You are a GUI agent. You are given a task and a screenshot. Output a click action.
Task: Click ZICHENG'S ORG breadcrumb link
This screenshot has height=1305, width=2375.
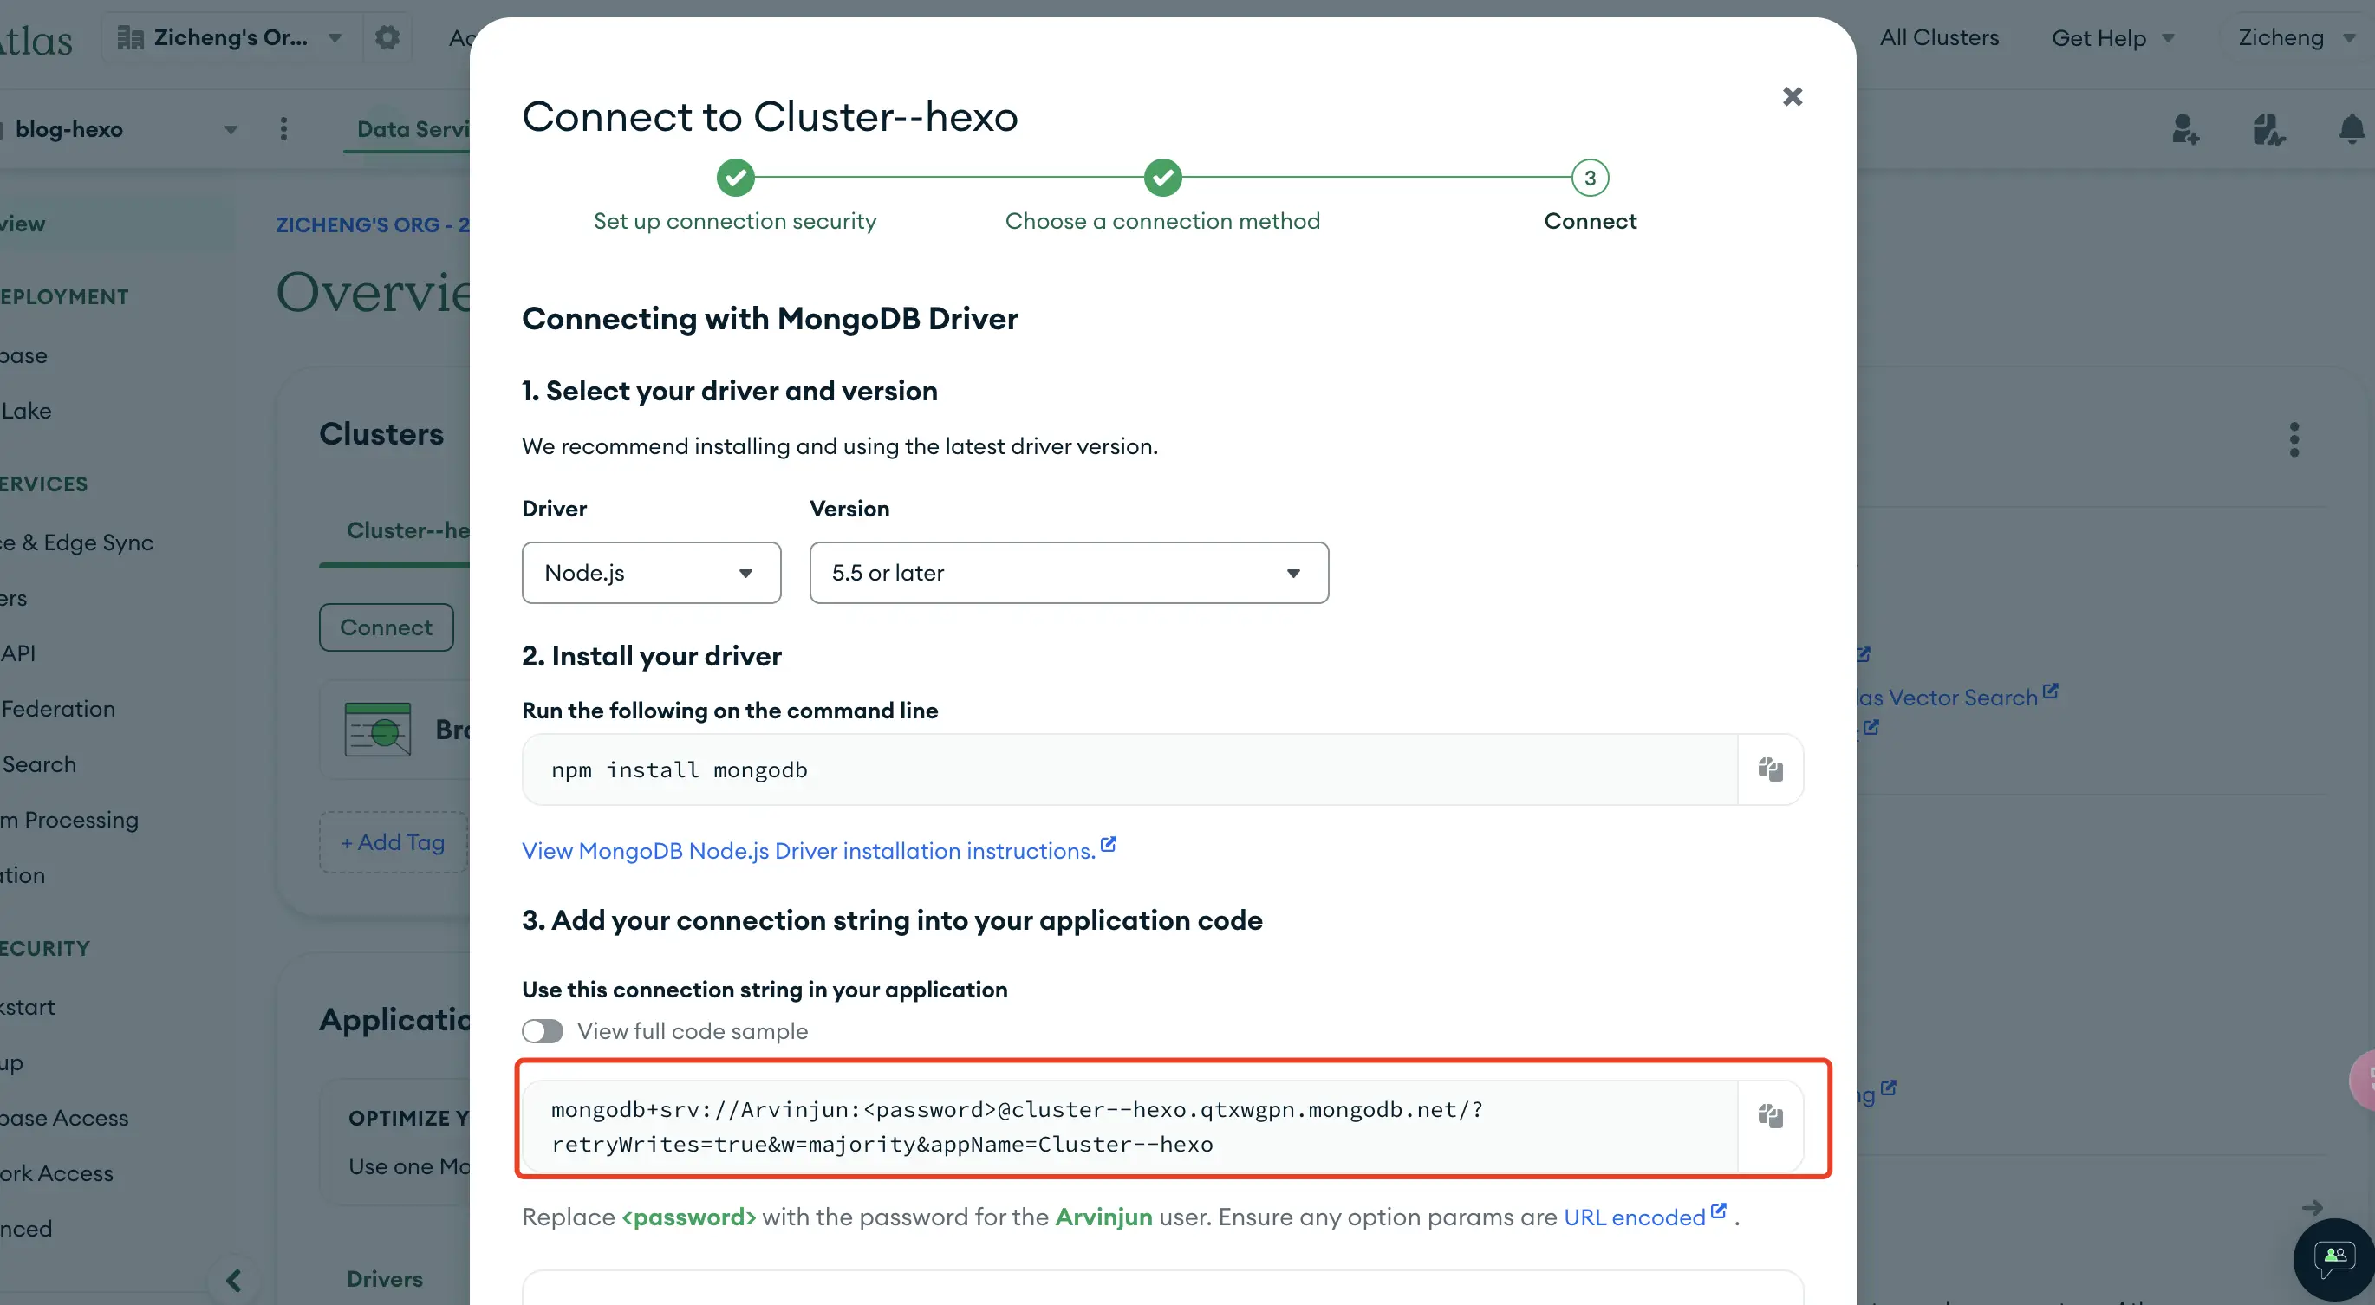[372, 224]
